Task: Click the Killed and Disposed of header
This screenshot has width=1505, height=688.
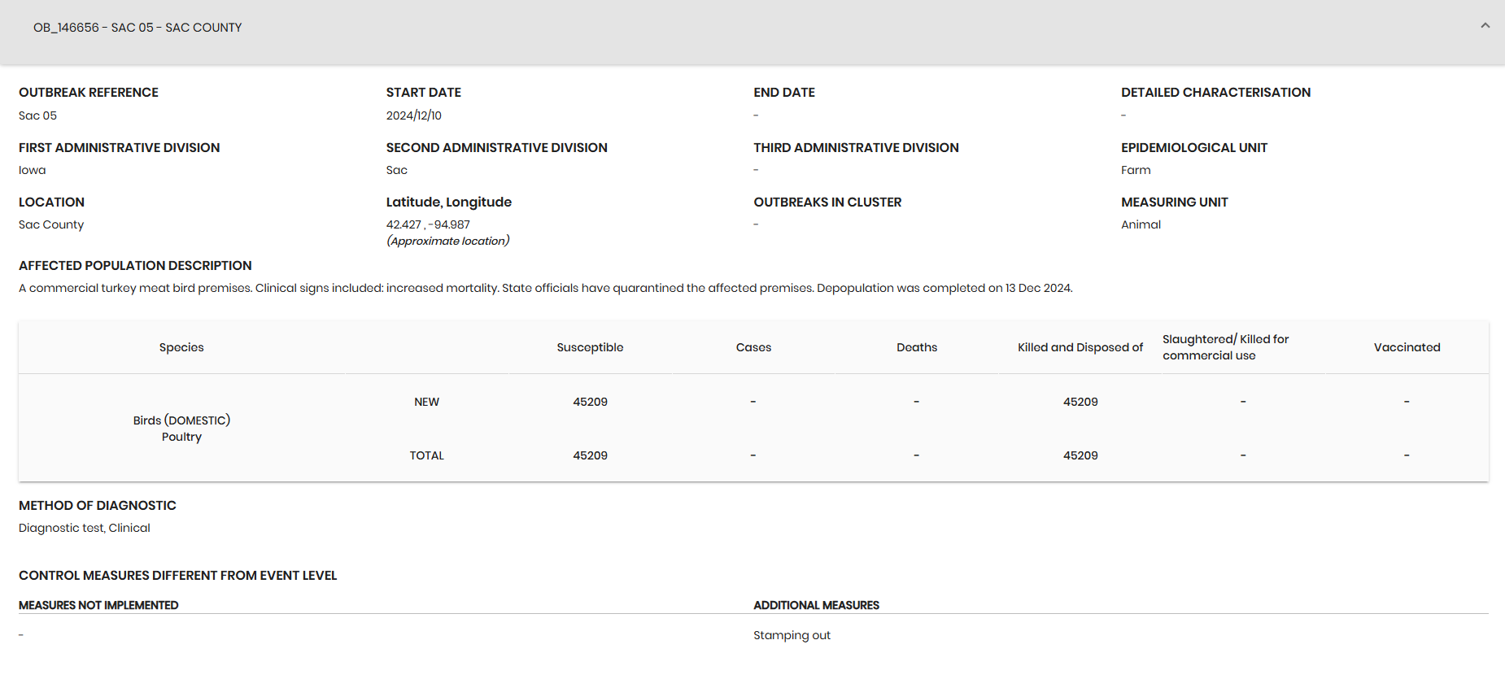Action: pyautogui.click(x=1080, y=347)
